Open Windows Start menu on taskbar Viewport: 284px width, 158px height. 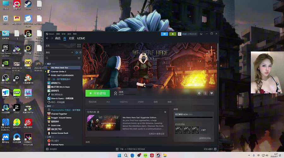119,155
